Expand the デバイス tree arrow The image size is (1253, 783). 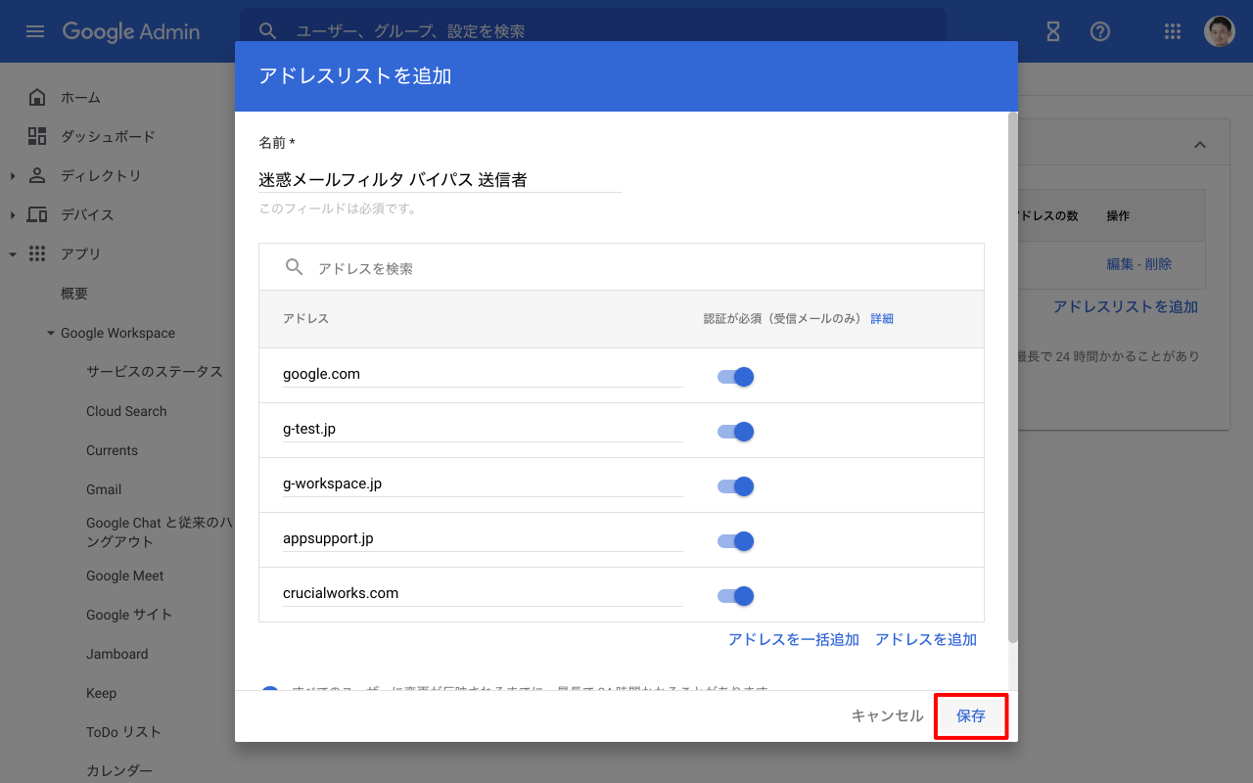click(13, 215)
